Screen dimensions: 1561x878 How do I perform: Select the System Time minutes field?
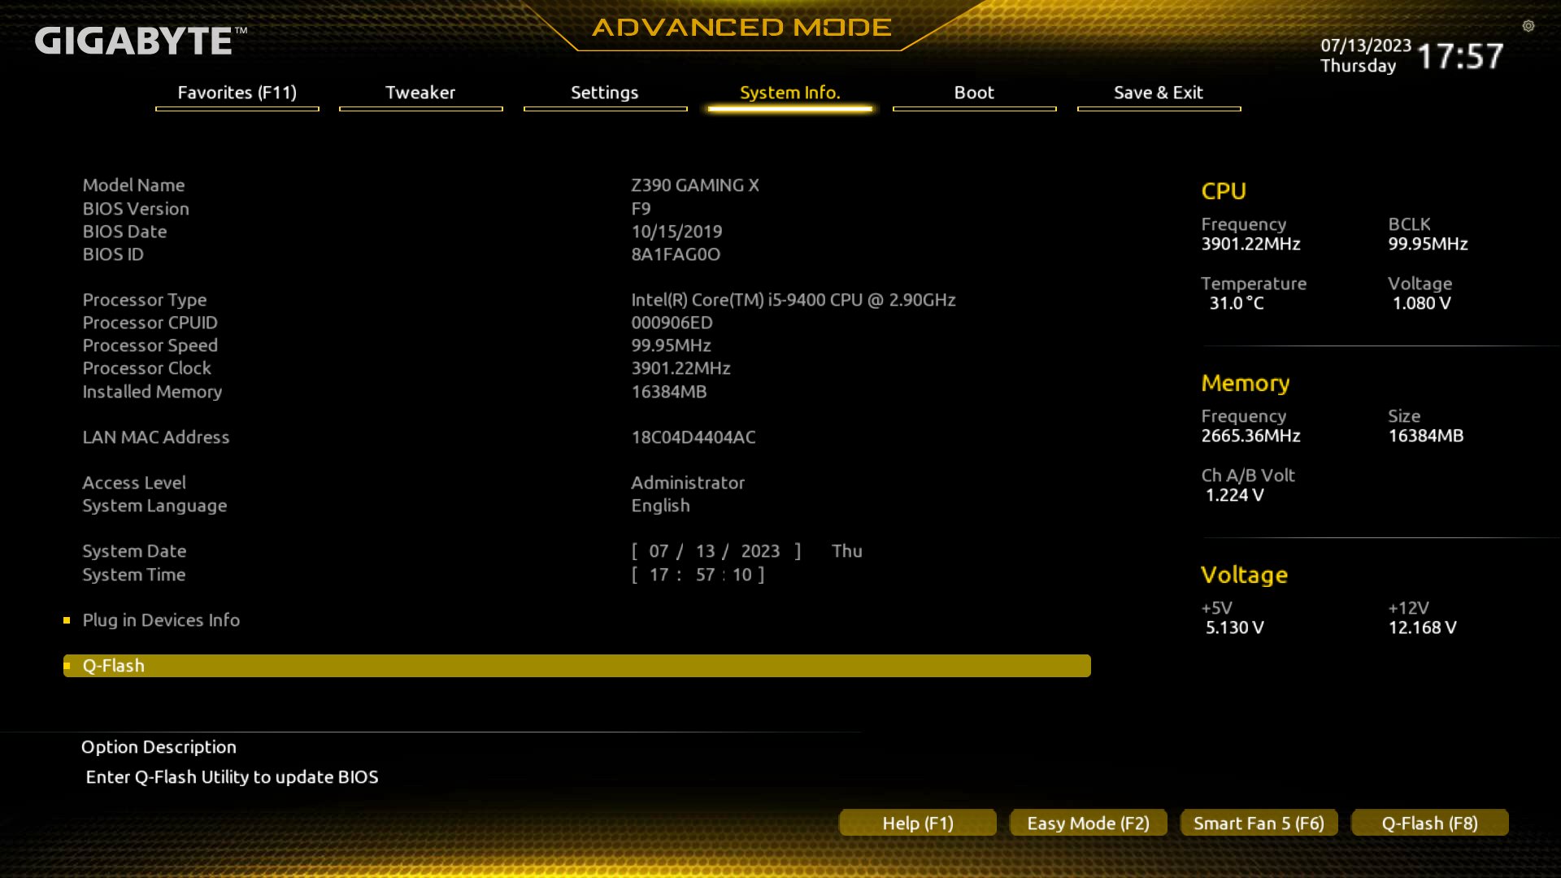pos(705,575)
